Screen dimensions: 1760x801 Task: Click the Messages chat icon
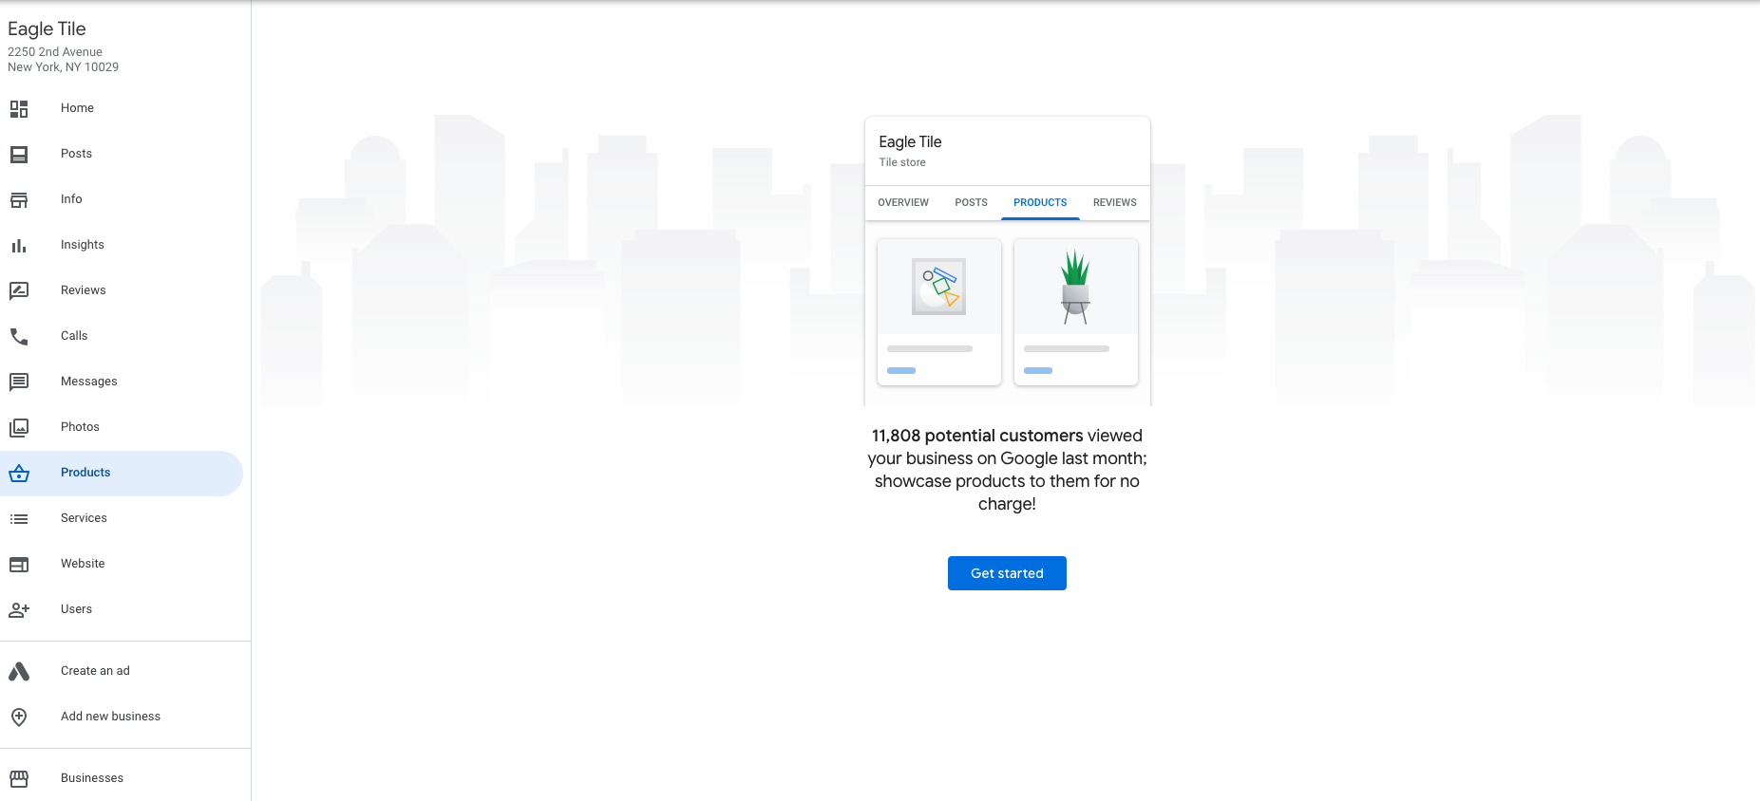pyautogui.click(x=19, y=382)
